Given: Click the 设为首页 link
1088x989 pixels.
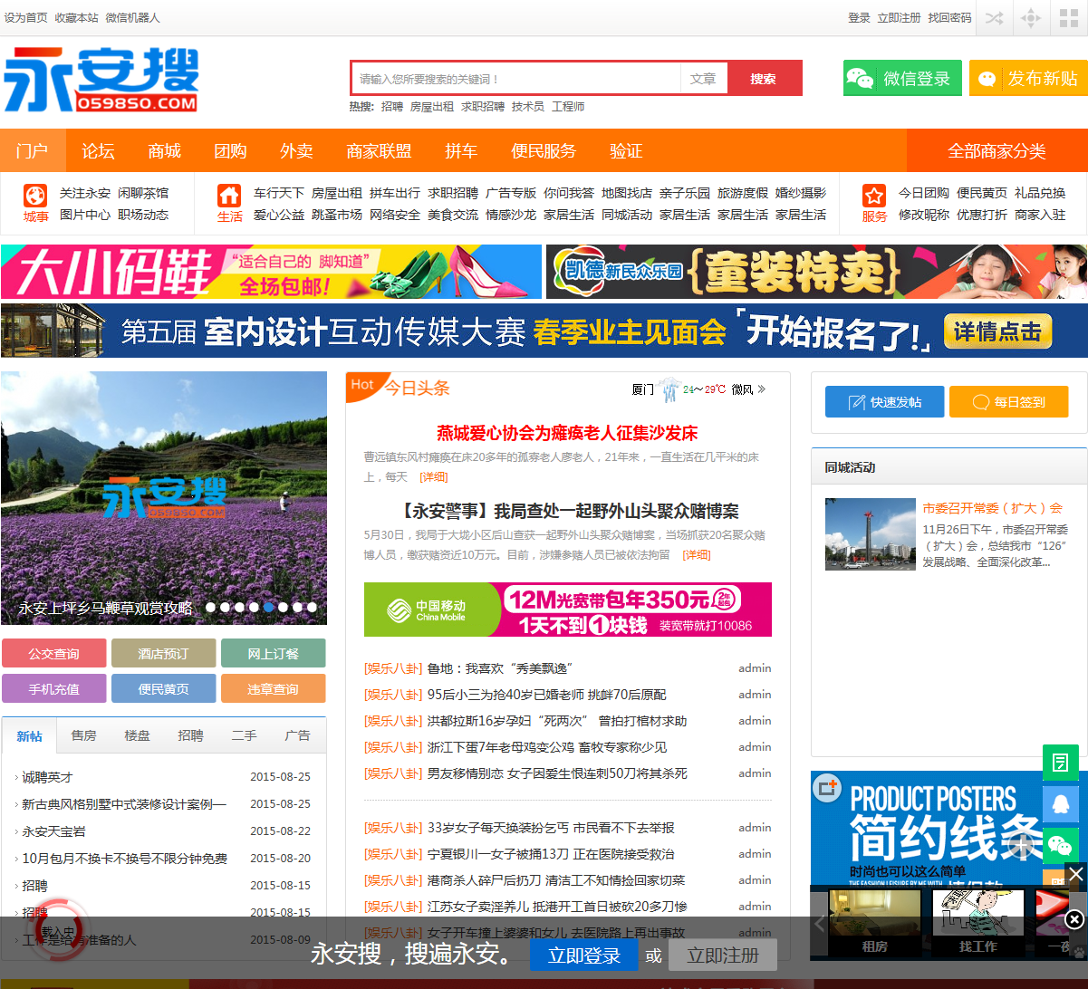Looking at the screenshot, I should (x=25, y=18).
